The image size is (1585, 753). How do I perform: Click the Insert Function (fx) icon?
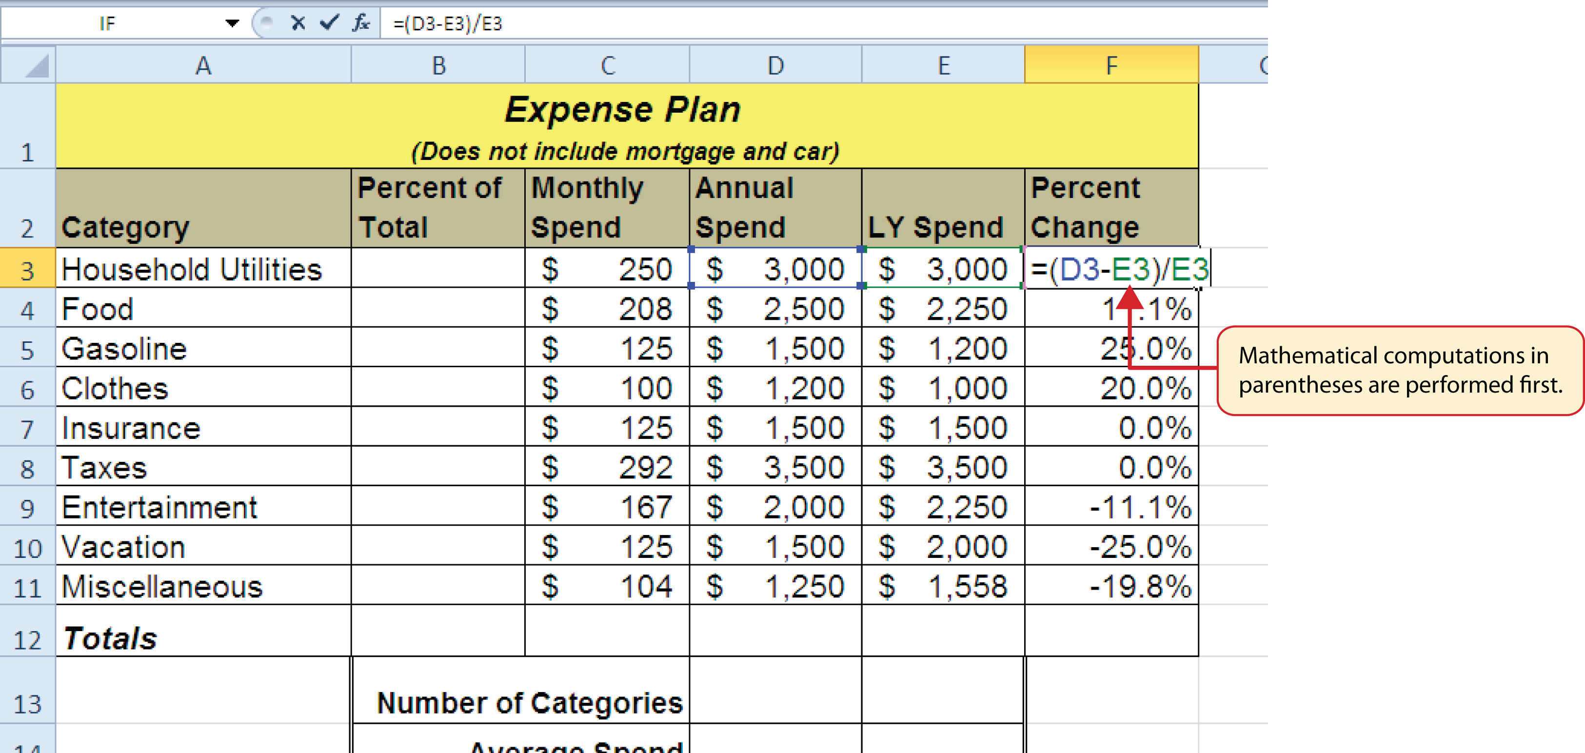(x=362, y=23)
